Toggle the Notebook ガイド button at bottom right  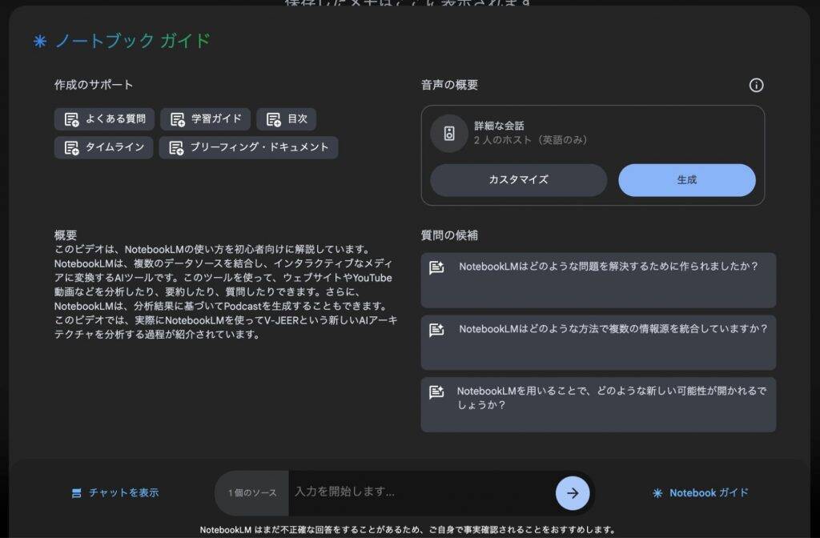tap(701, 493)
